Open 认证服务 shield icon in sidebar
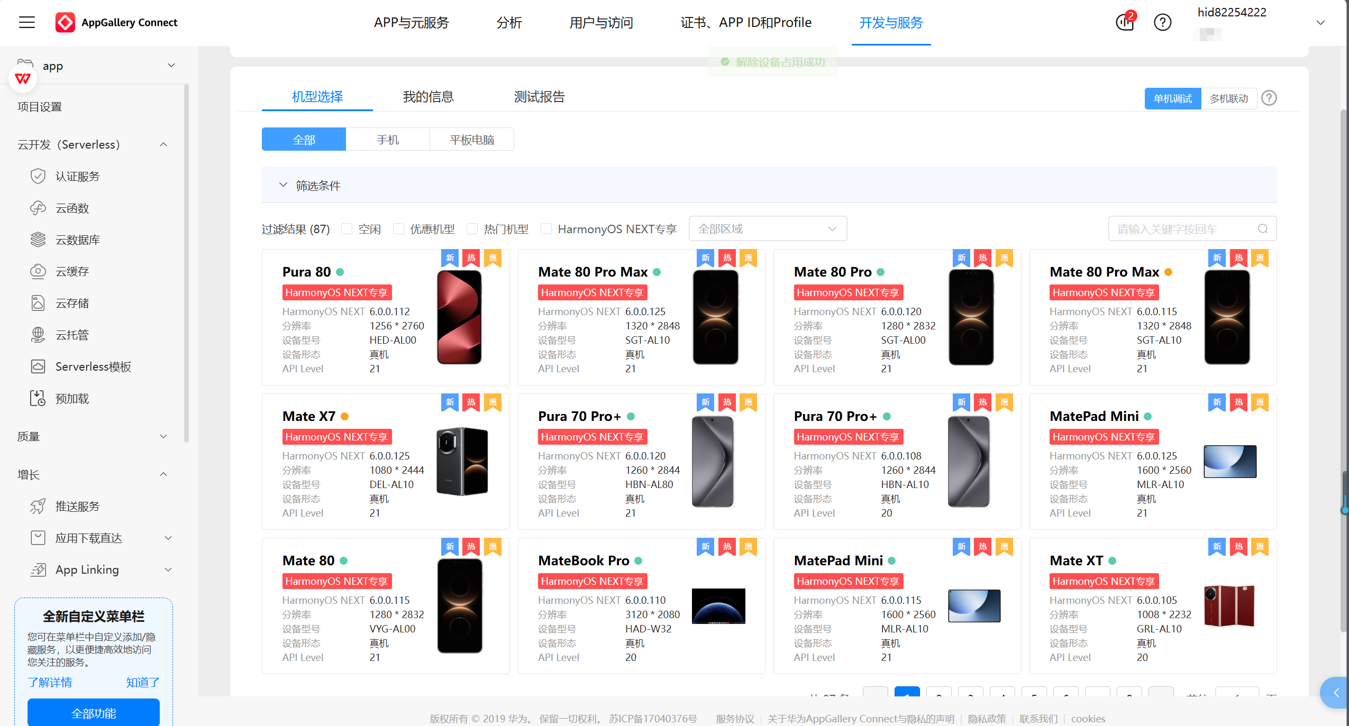This screenshot has height=726, width=1349. tap(38, 176)
